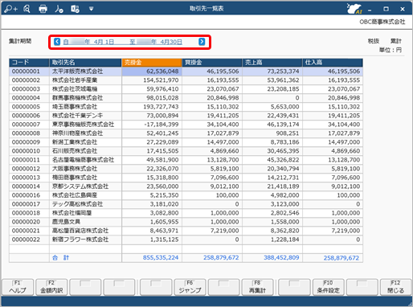Click the F12 閉じる button

(x=395, y=287)
